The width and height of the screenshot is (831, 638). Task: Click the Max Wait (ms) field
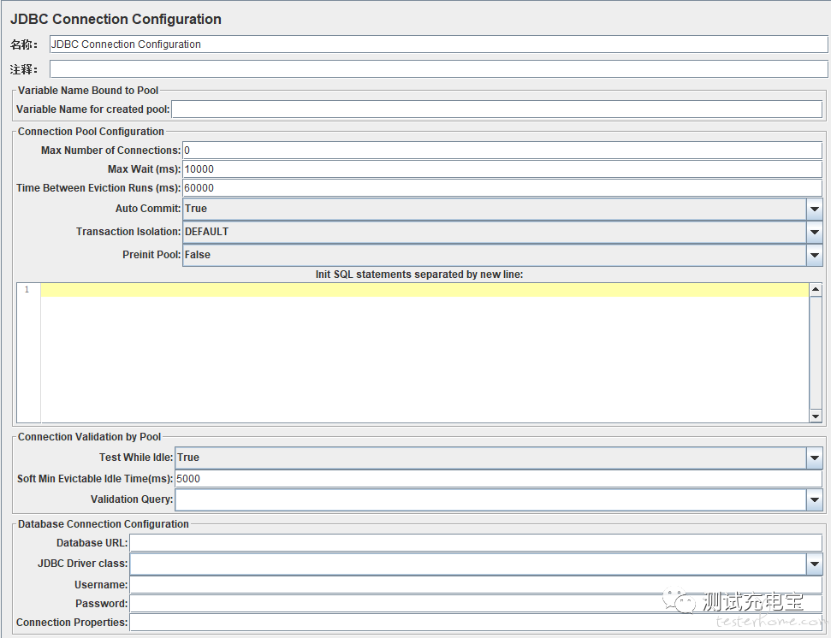coord(502,169)
